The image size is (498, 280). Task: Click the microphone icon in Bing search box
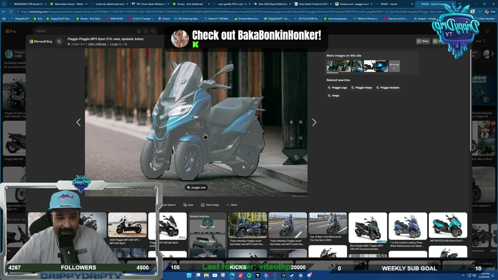pos(139,31)
